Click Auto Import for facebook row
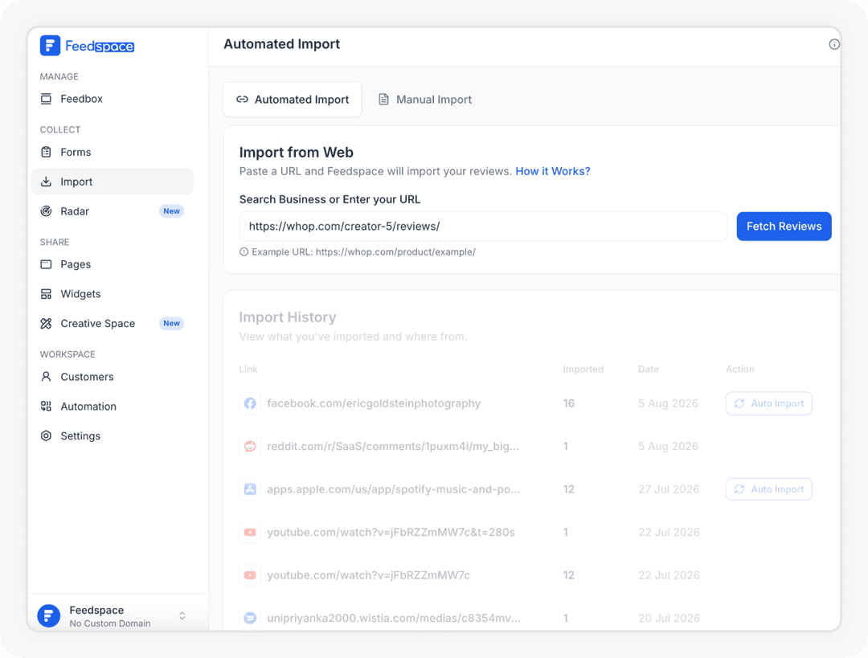This screenshot has width=868, height=658. tap(769, 403)
